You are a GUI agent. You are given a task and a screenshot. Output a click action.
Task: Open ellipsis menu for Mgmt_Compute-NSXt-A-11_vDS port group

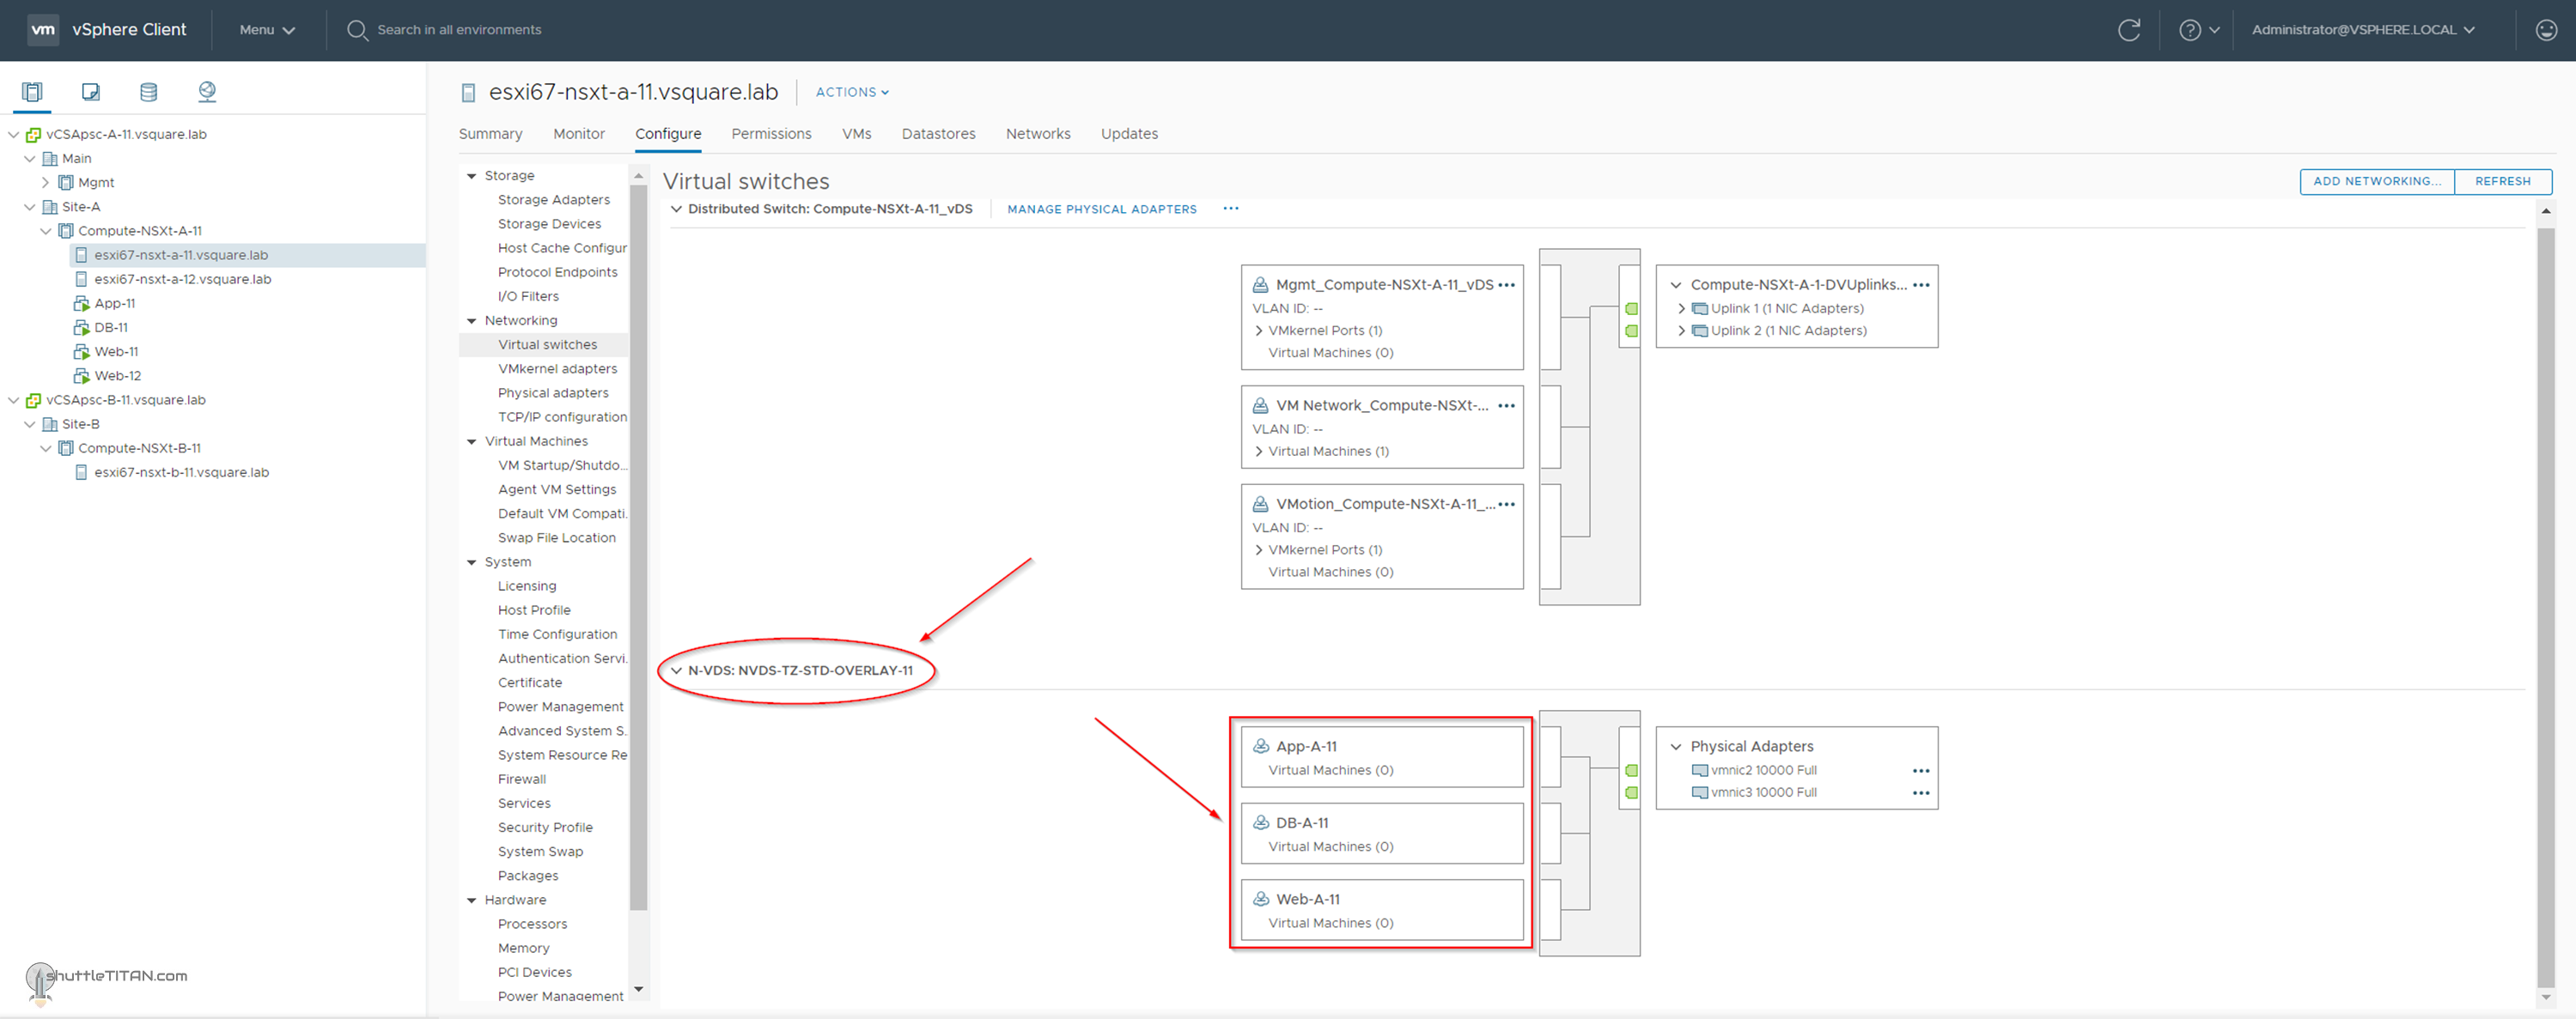coord(1506,285)
